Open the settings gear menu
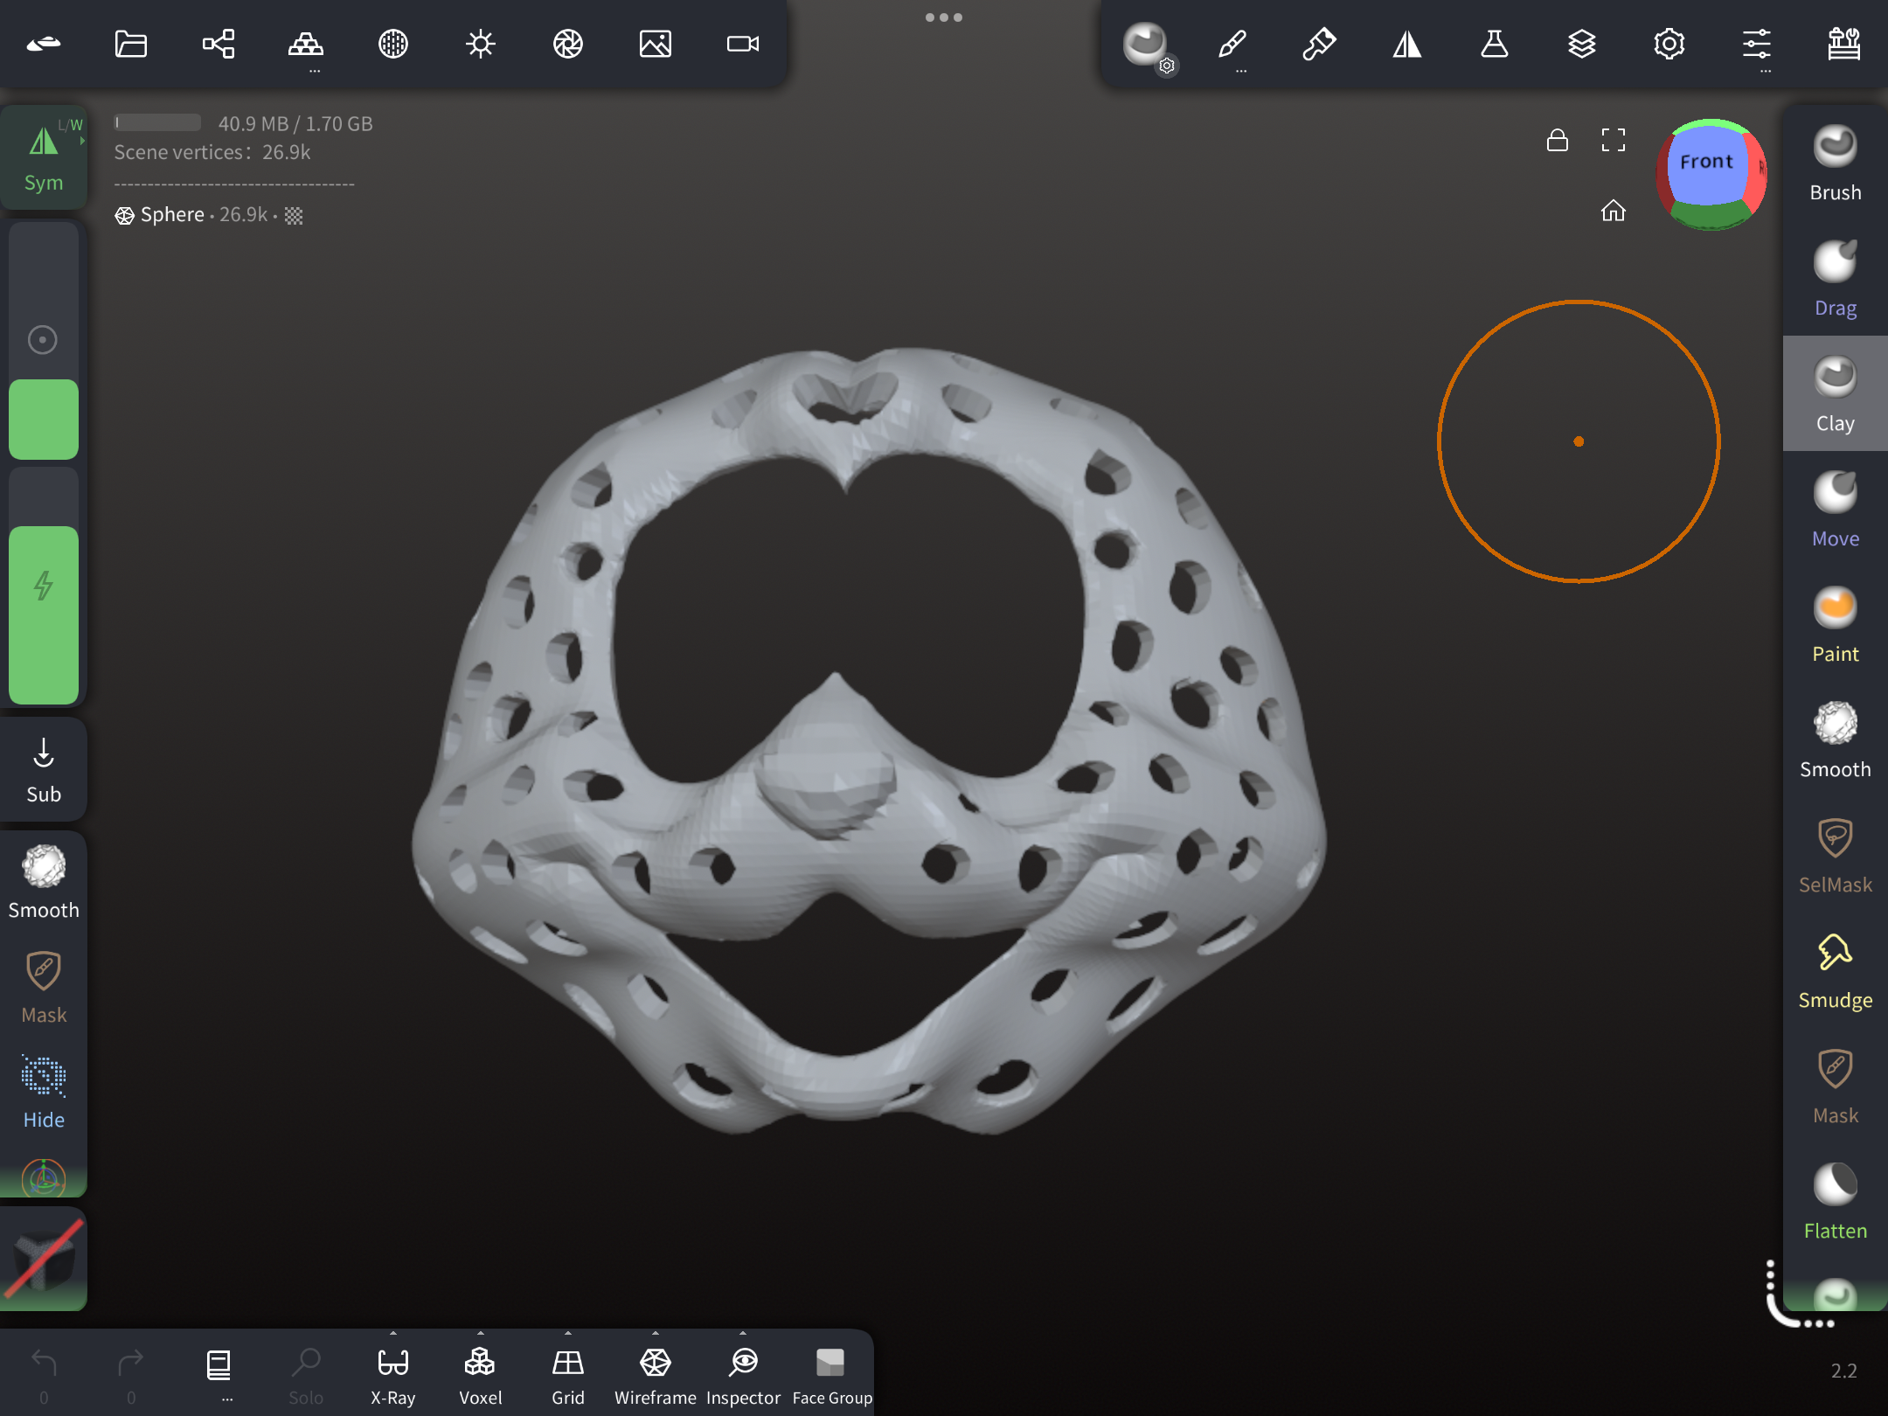This screenshot has height=1416, width=1888. coord(1669,44)
